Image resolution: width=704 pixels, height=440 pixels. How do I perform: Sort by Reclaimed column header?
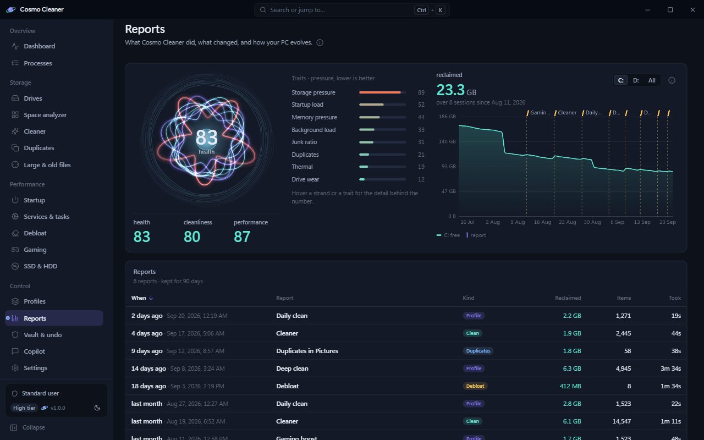coord(568,298)
